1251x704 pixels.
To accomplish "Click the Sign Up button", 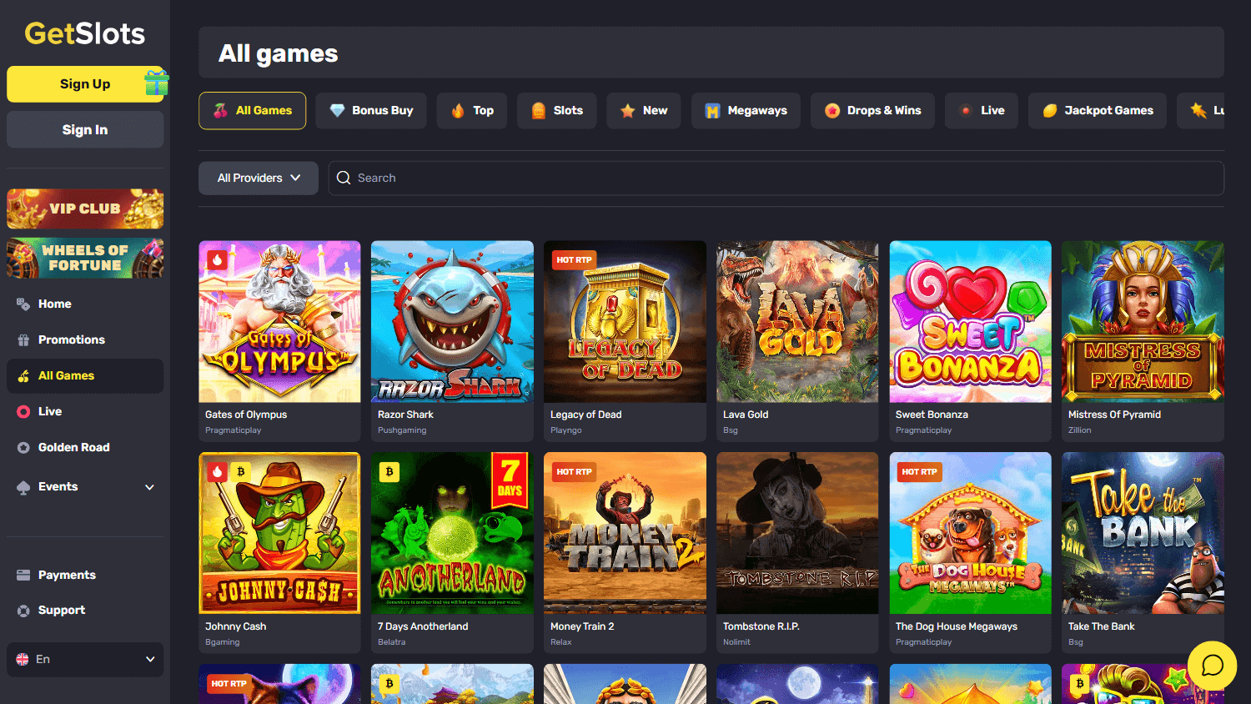I will click(x=85, y=84).
